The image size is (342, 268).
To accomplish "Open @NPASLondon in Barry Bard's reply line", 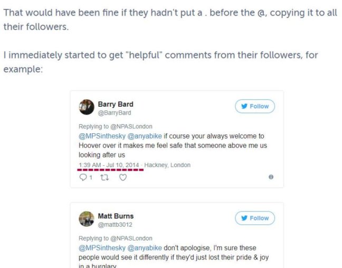I will click(133, 126).
